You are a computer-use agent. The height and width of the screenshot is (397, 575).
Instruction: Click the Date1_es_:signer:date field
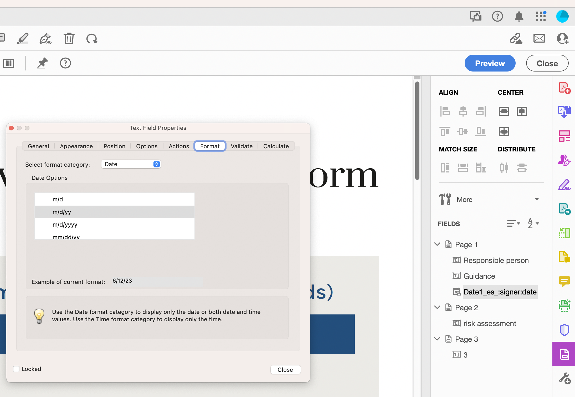[500, 292]
